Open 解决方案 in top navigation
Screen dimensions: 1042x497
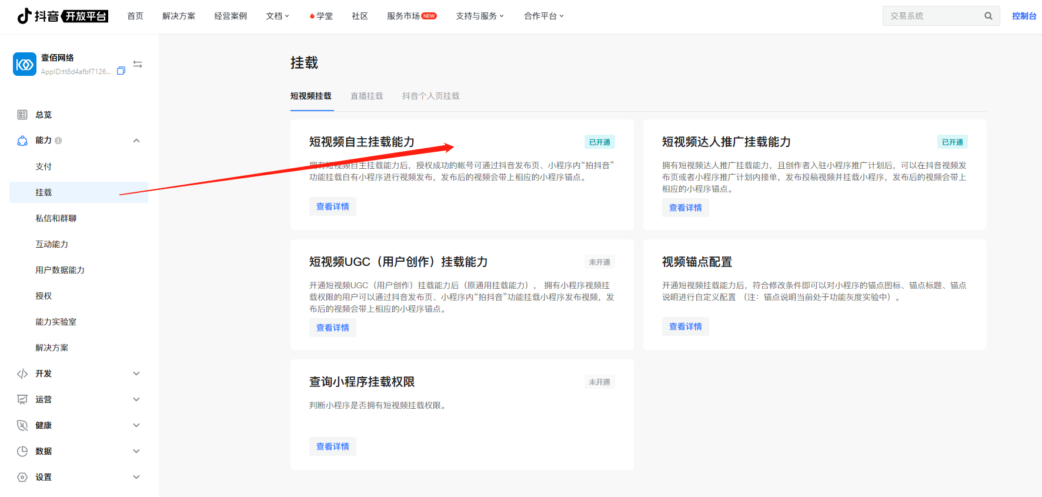coord(179,16)
